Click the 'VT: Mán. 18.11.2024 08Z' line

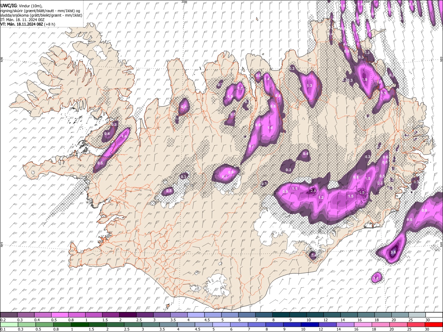coord(21,25)
